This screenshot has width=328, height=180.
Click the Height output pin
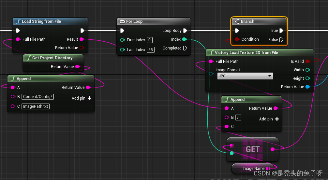pos(308,78)
